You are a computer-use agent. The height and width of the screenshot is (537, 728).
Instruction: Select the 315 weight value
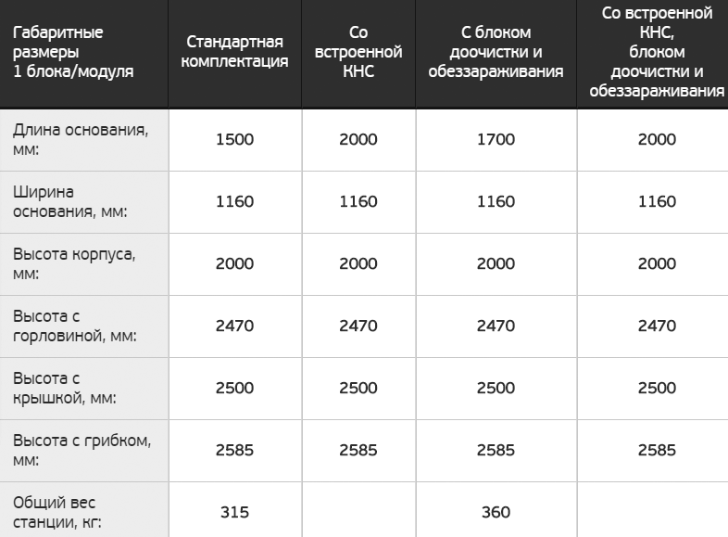(x=234, y=512)
